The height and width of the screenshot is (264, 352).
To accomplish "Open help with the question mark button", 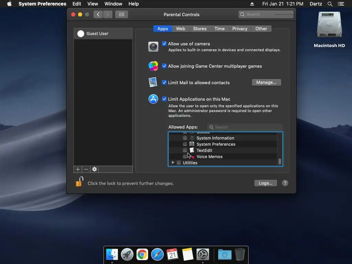I will (285, 183).
